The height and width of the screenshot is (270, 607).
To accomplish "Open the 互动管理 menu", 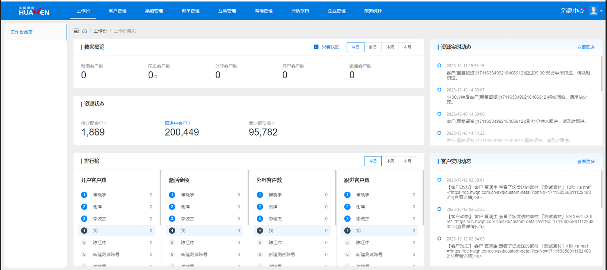I will pos(227,11).
